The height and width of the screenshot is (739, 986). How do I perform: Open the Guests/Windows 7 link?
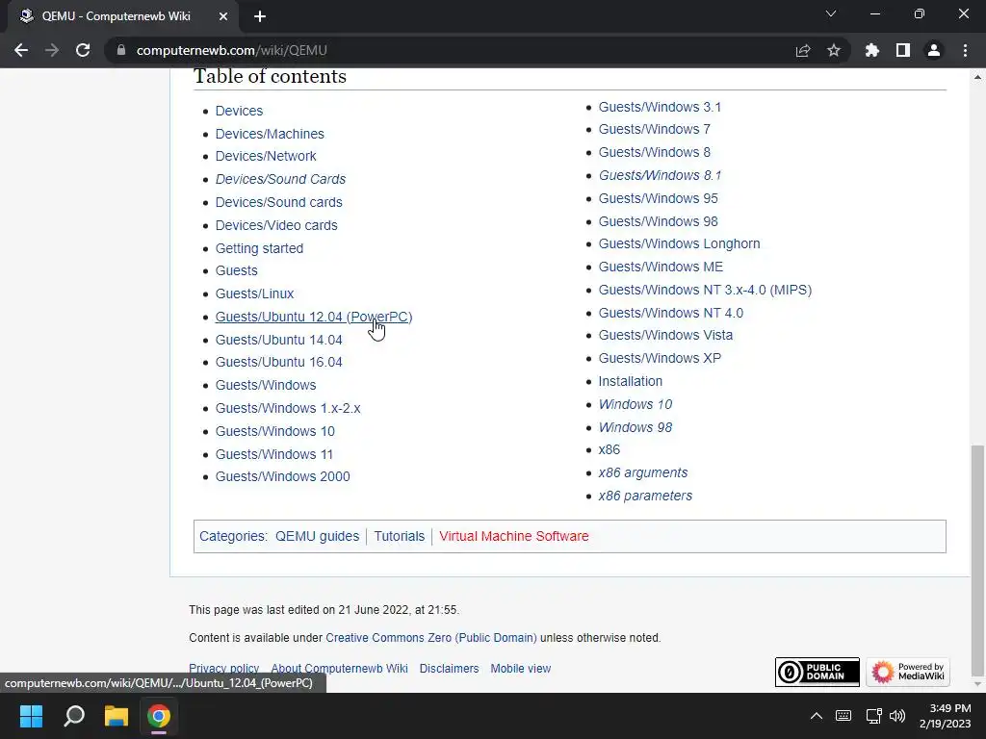tap(654, 129)
